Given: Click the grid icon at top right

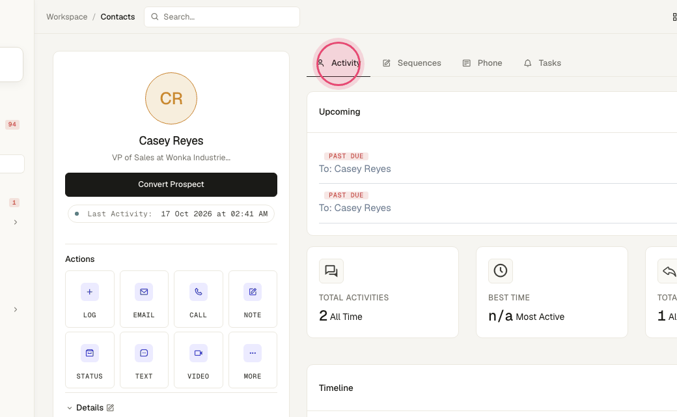Looking at the screenshot, I should pos(674,17).
